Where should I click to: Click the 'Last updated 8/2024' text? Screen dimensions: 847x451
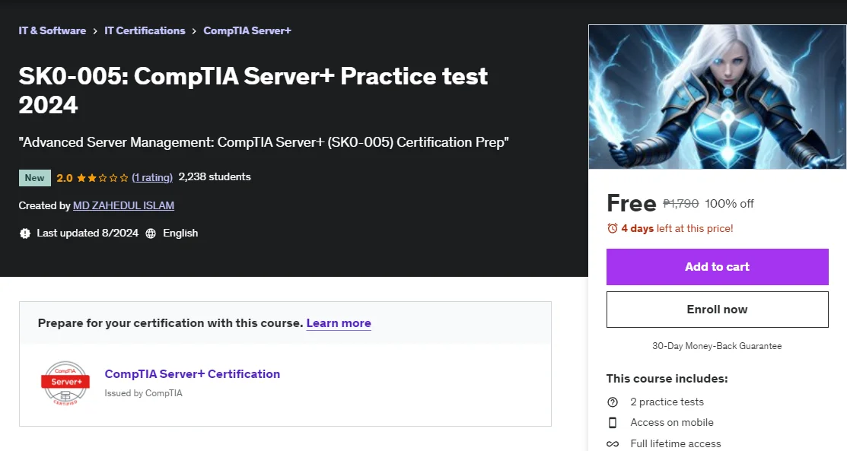pyautogui.click(x=88, y=233)
